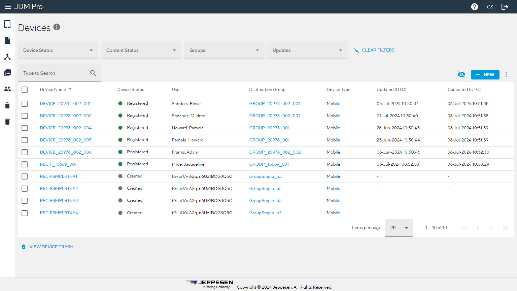Click the CLEAR FILTERS button
This screenshot has height=291, width=517.
point(374,50)
